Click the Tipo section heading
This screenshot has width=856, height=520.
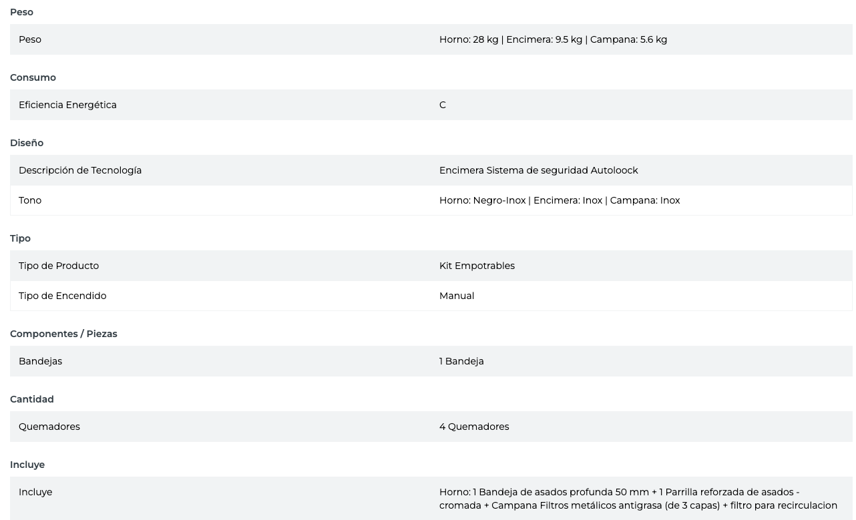(20, 238)
